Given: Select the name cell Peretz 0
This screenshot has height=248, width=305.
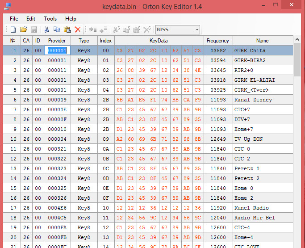Looking at the screenshot, I should 263,168.
